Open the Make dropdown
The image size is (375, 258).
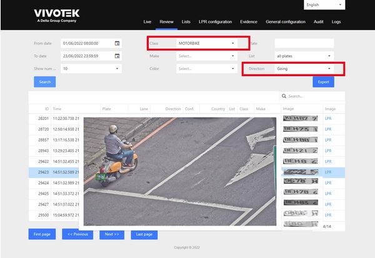point(206,56)
